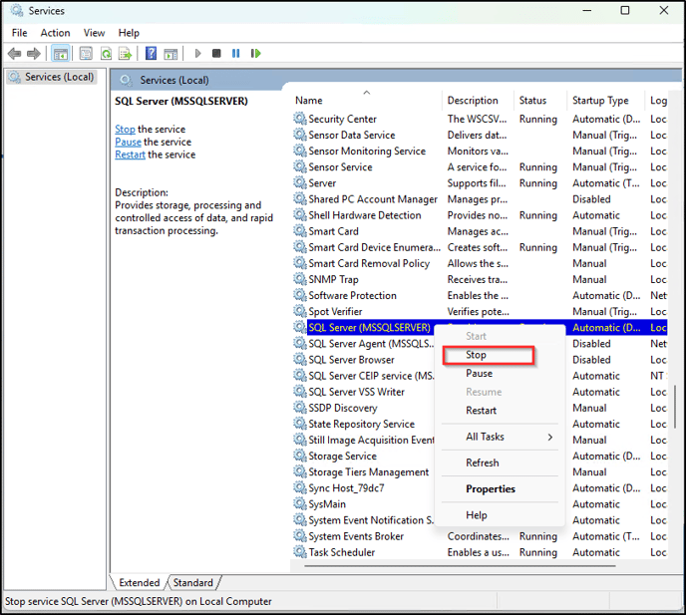Select the SSDP Discovery service row

pyautogui.click(x=363, y=408)
